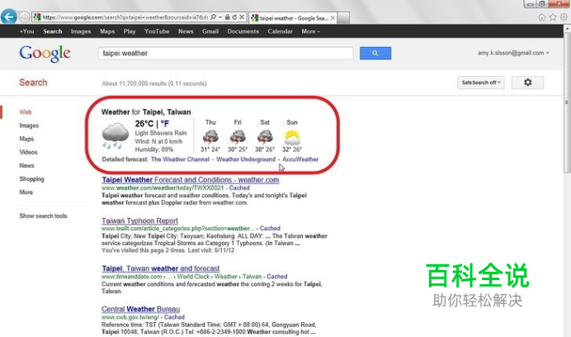Click Friday thunderstorm forecast icon
The image size is (571, 337).
[238, 137]
